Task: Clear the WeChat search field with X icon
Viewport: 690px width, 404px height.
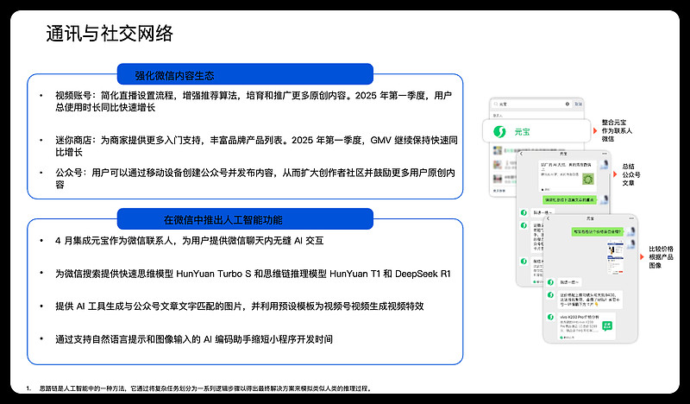Action: tap(568, 104)
